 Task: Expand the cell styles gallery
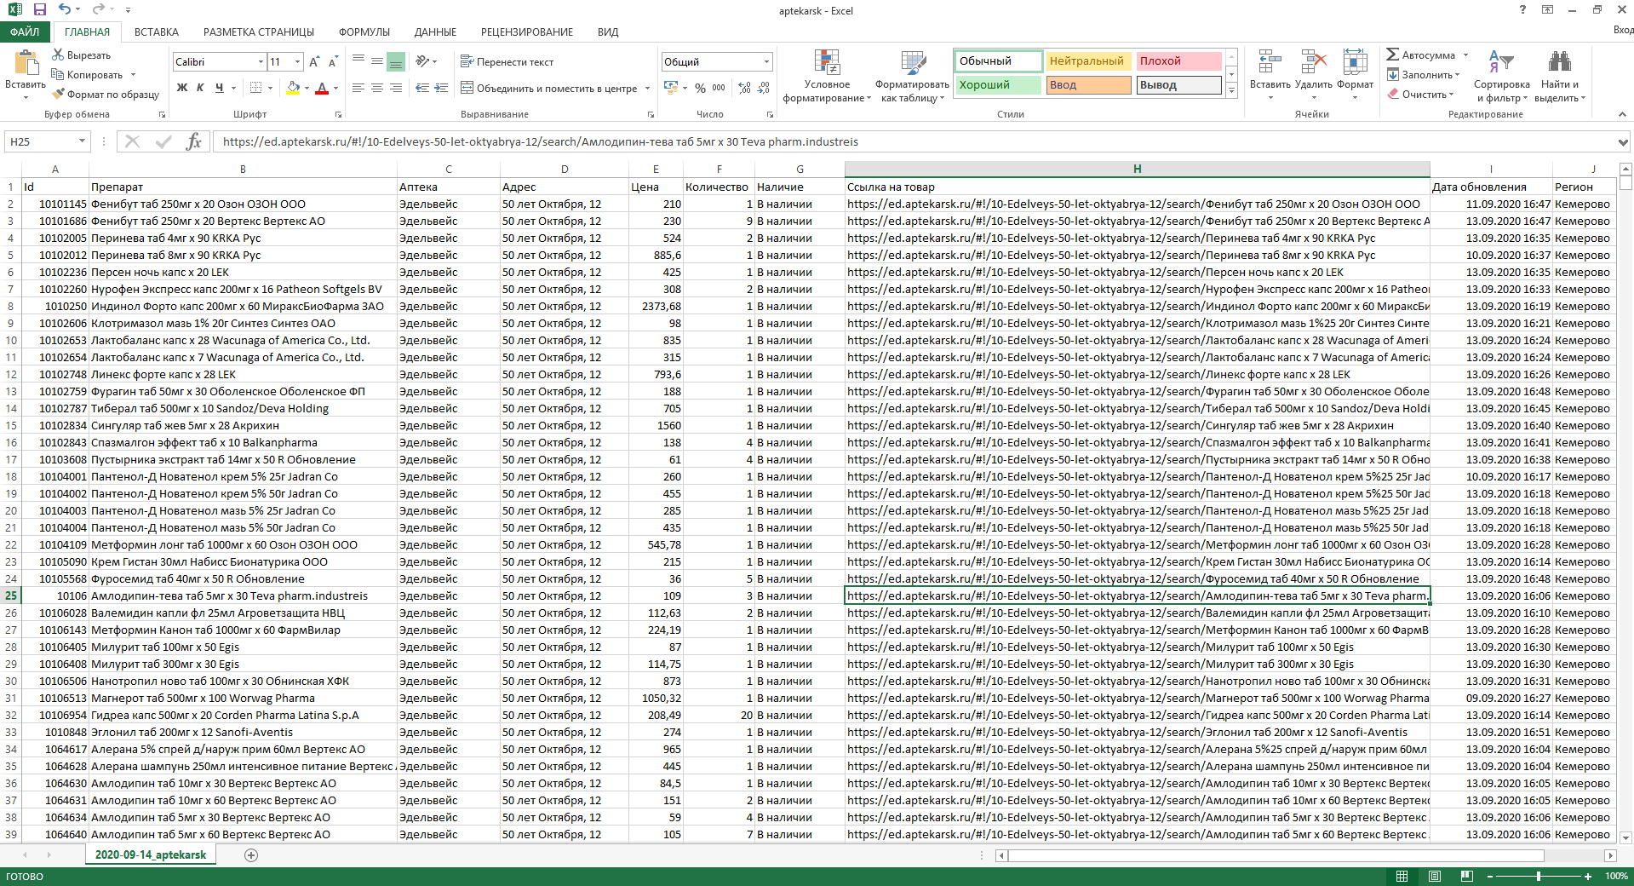[x=1231, y=91]
